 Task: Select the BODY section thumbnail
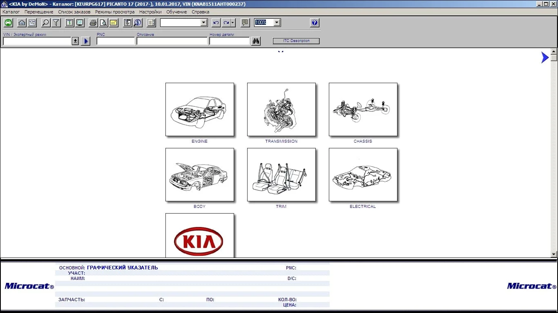(x=200, y=174)
